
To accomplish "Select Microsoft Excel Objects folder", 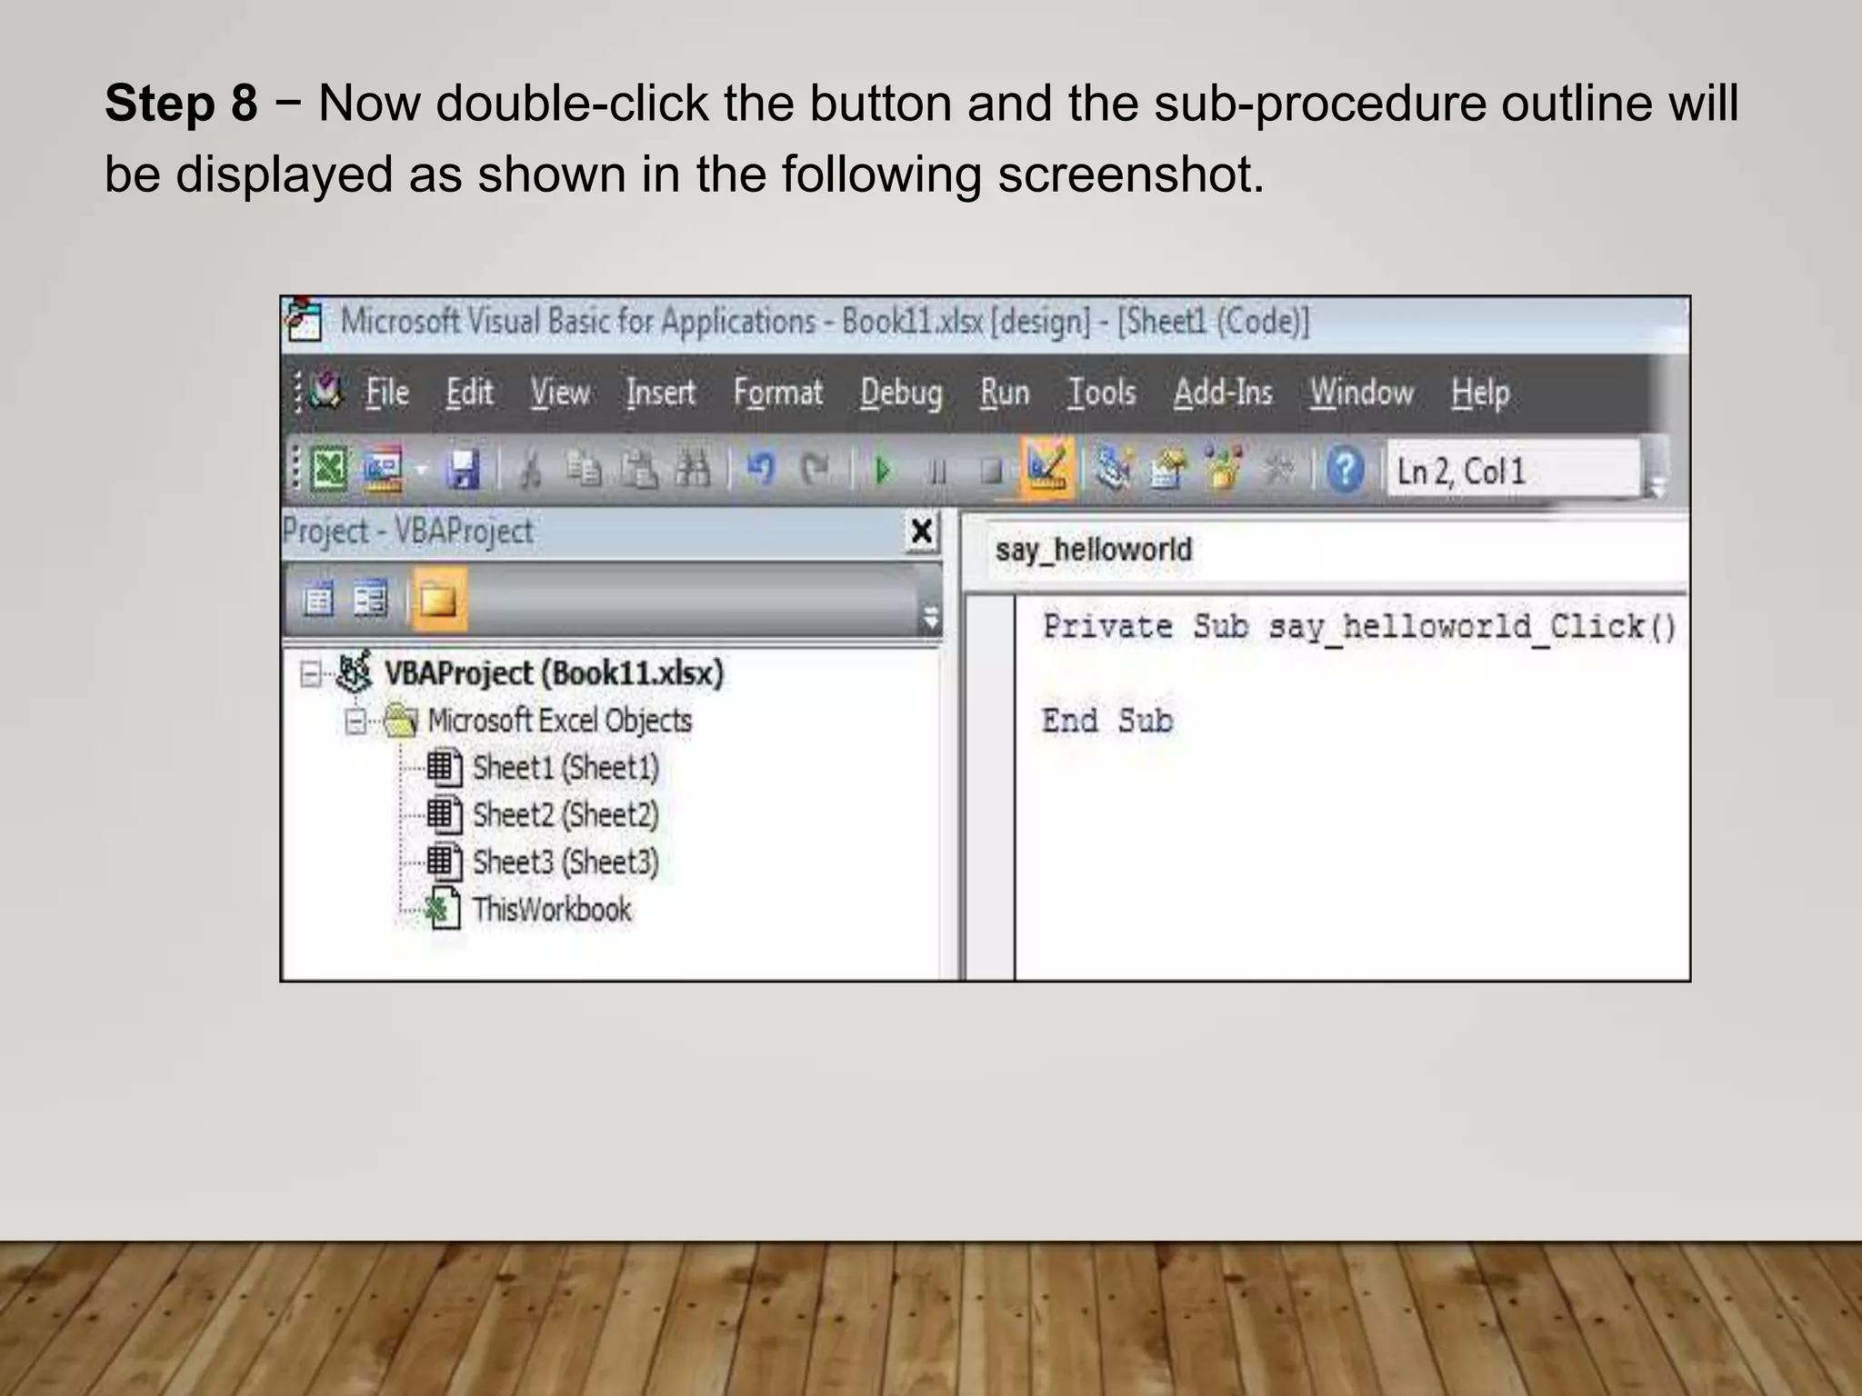I will coord(559,721).
